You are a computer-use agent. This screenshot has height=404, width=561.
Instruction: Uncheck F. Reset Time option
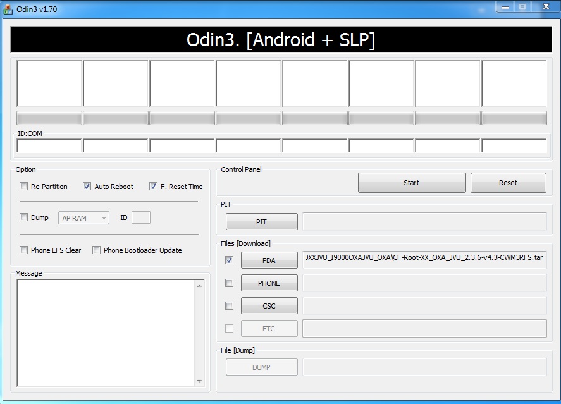153,187
